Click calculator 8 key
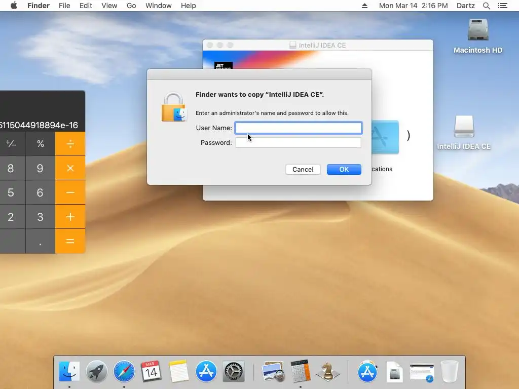Viewport: 519px width, 389px height. [11, 168]
